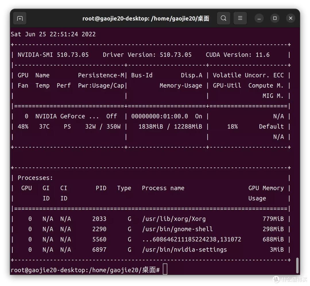This screenshot has height=286, width=310.
Task: Click the 1838MiB / 12288MiB memory usage
Action: coord(170,127)
